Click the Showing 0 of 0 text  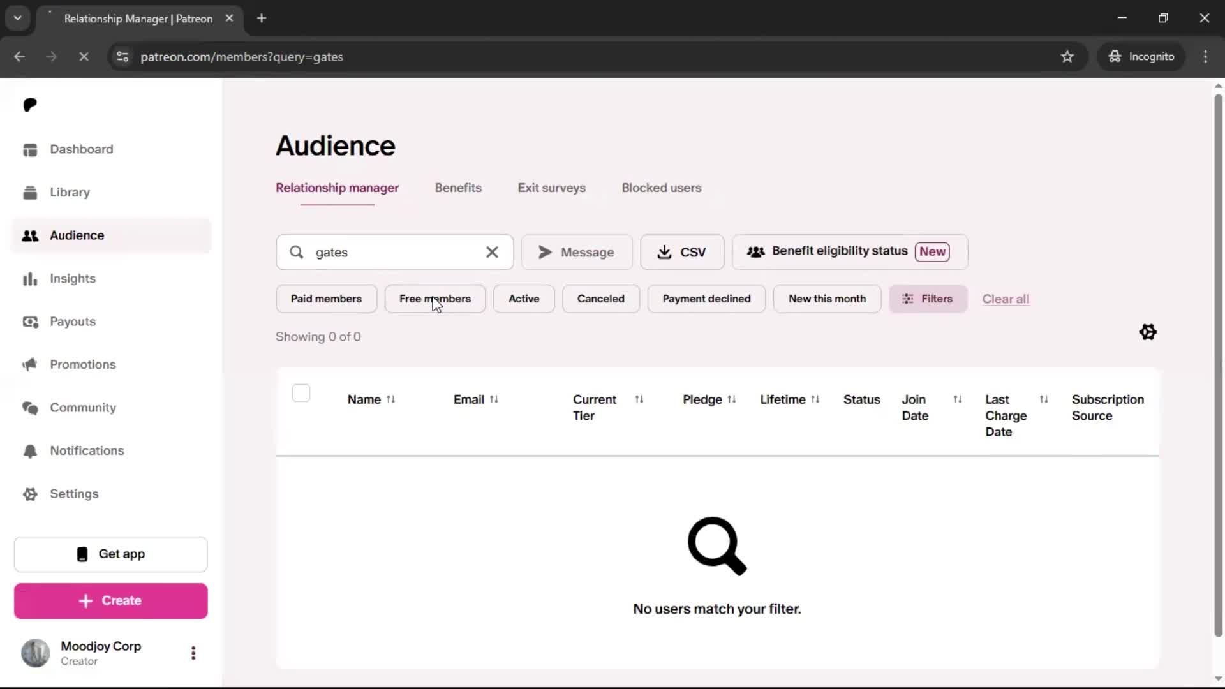(x=318, y=337)
